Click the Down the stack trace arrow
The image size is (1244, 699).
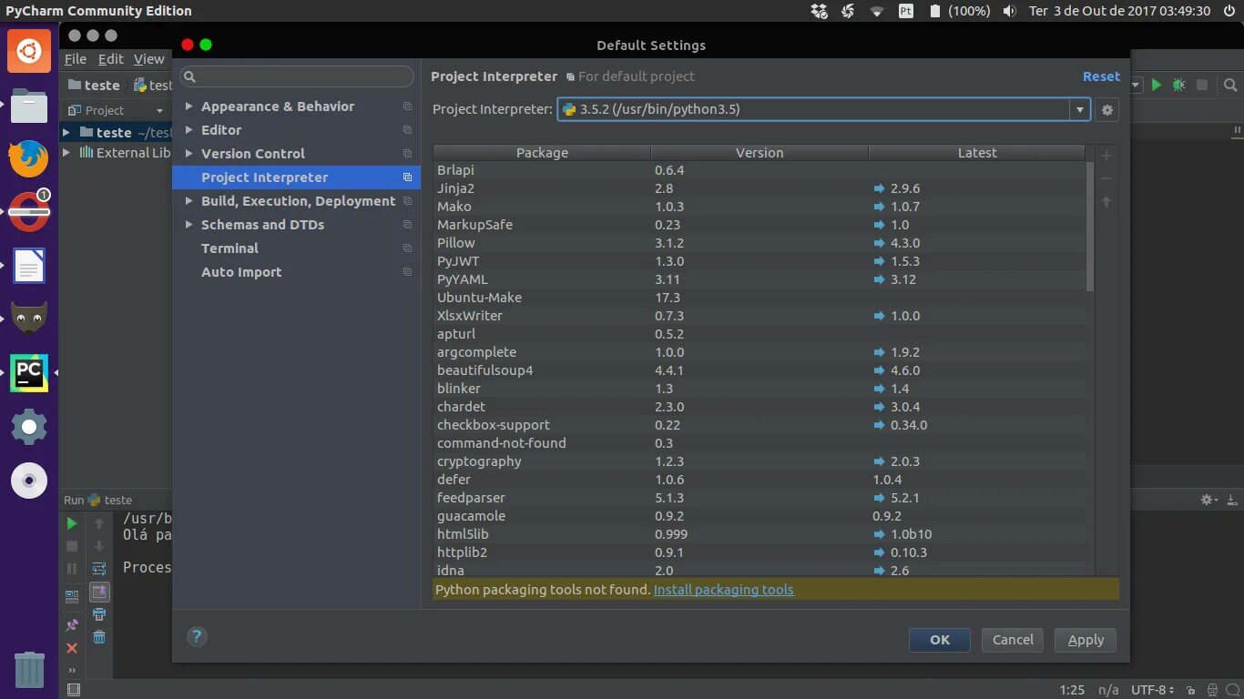point(99,546)
